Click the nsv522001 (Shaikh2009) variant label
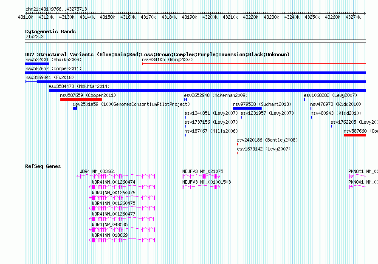Viewport: 378px width, 264px height. pyautogui.click(x=54, y=60)
